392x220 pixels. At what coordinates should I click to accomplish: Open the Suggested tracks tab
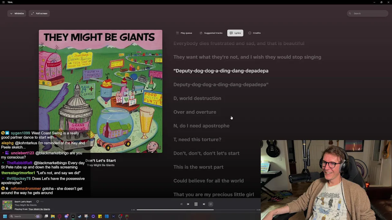211,33
